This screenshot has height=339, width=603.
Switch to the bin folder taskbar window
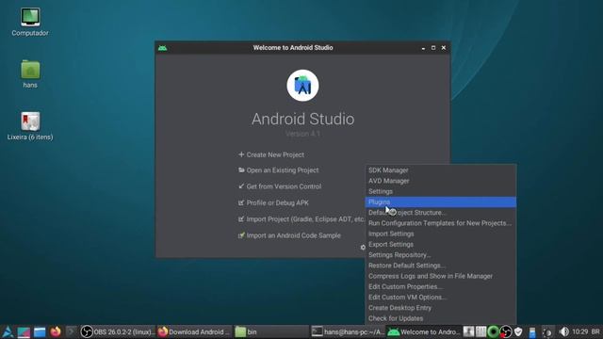pos(271,331)
